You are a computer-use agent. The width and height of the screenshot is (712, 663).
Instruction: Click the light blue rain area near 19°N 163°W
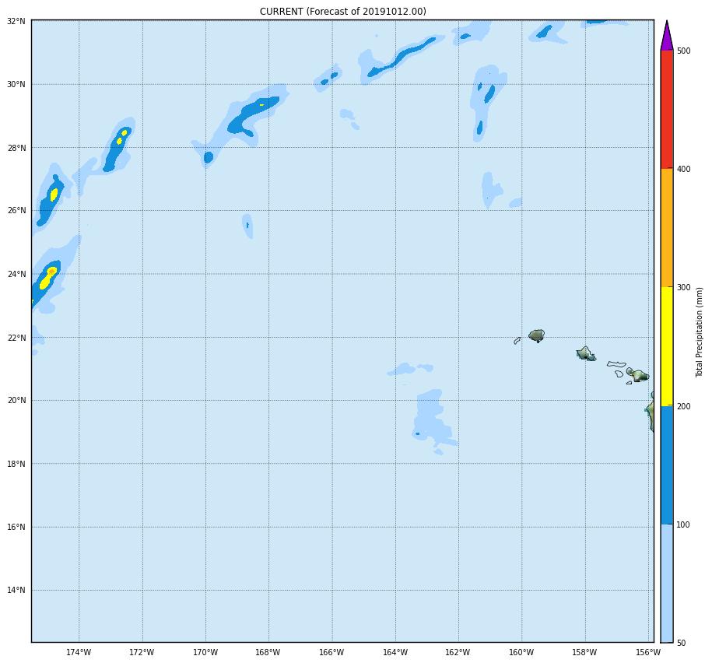[430, 416]
